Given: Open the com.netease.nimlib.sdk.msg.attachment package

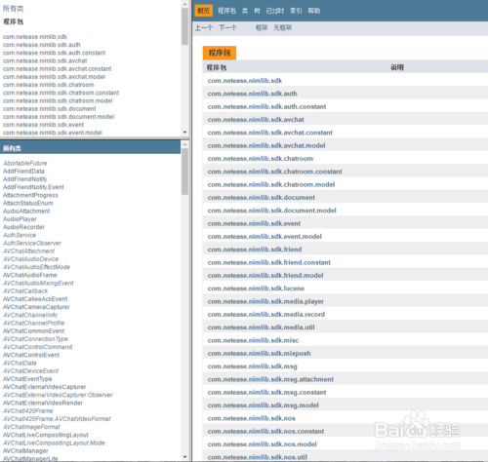Looking at the screenshot, I should 270,379.
